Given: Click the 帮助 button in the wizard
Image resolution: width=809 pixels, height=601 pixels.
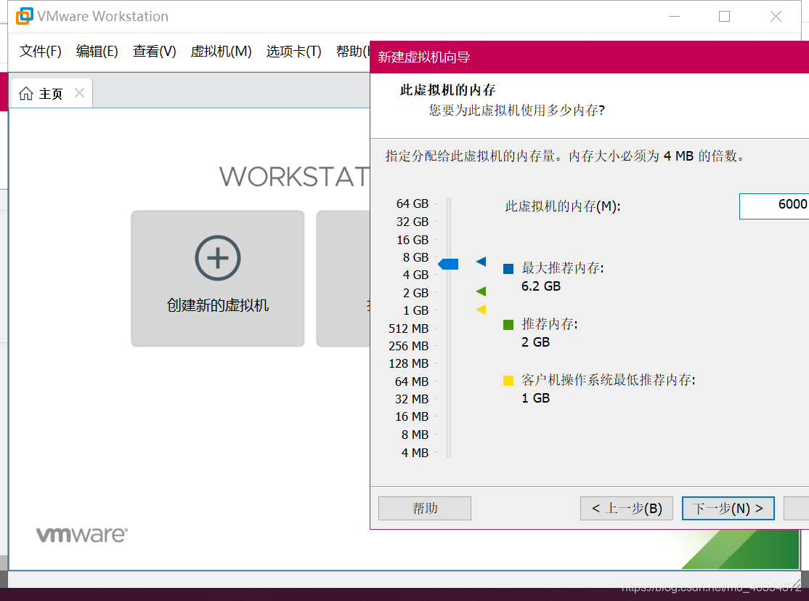Looking at the screenshot, I should [x=425, y=508].
